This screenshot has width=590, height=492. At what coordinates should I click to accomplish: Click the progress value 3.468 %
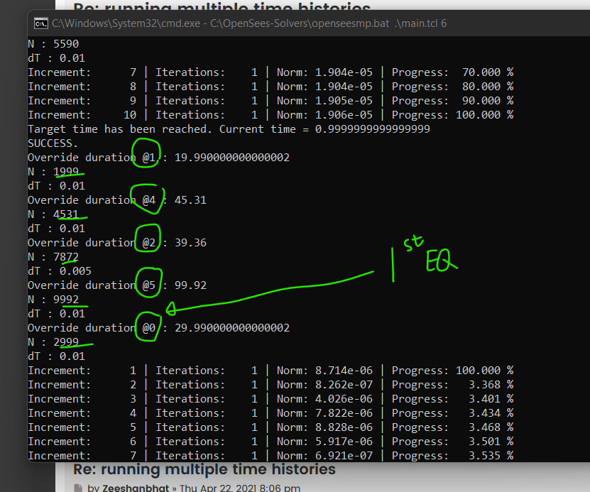[x=491, y=427]
